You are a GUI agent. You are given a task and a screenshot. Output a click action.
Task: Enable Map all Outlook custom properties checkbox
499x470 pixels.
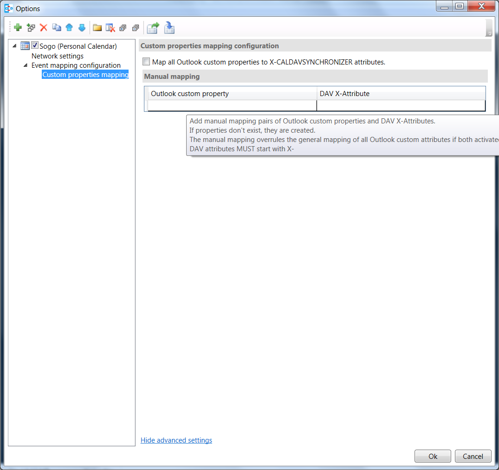146,61
